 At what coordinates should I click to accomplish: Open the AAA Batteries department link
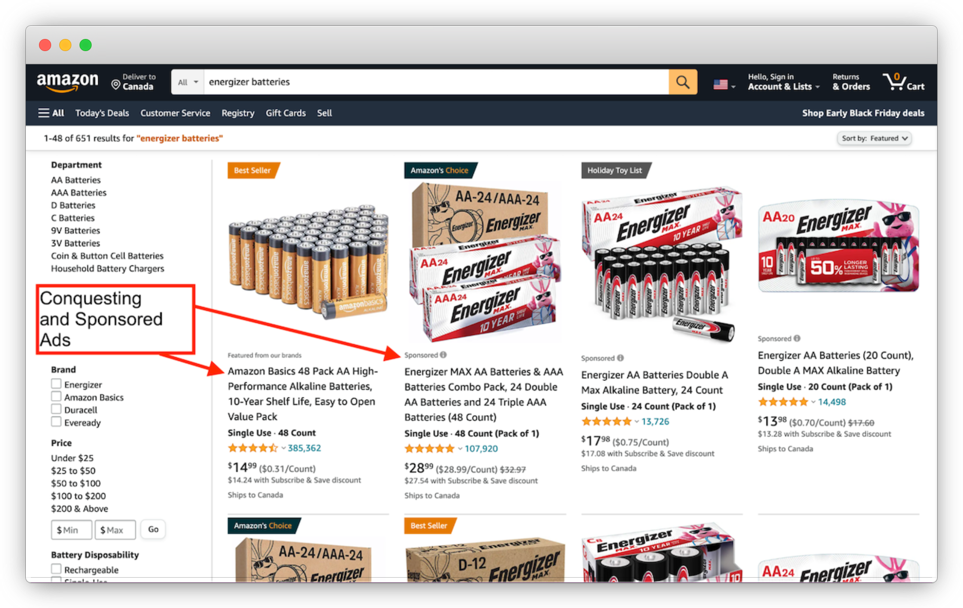(78, 192)
